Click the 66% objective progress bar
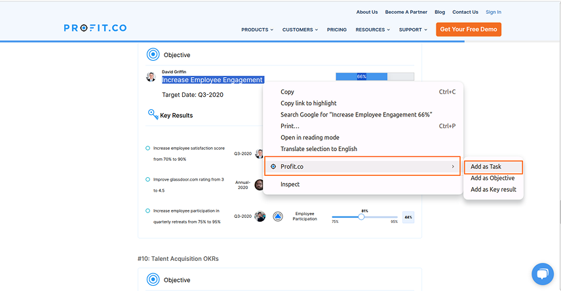Image resolution: width=561 pixels, height=291 pixels. tap(375, 77)
